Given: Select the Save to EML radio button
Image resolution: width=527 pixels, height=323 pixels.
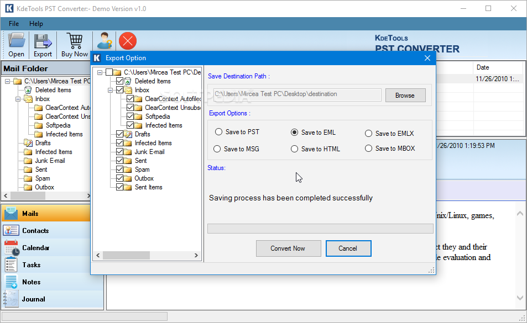Looking at the screenshot, I should (x=294, y=132).
